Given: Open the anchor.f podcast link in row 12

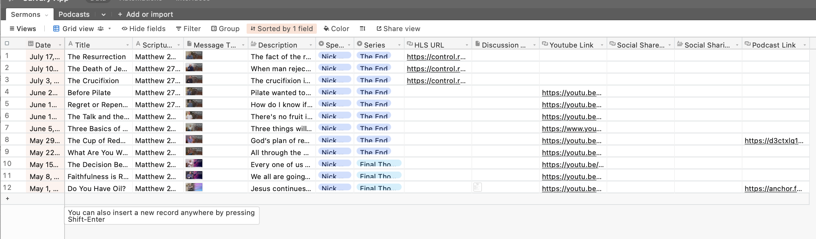Looking at the screenshot, I should coord(773,188).
